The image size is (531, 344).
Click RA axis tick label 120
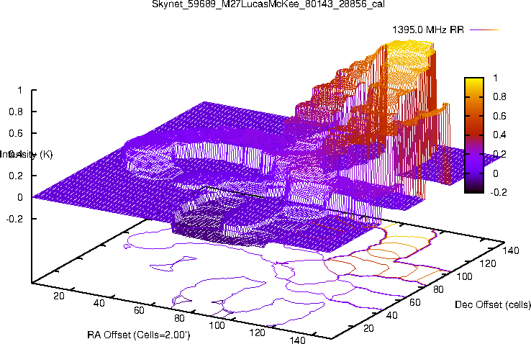[x=257, y=332]
